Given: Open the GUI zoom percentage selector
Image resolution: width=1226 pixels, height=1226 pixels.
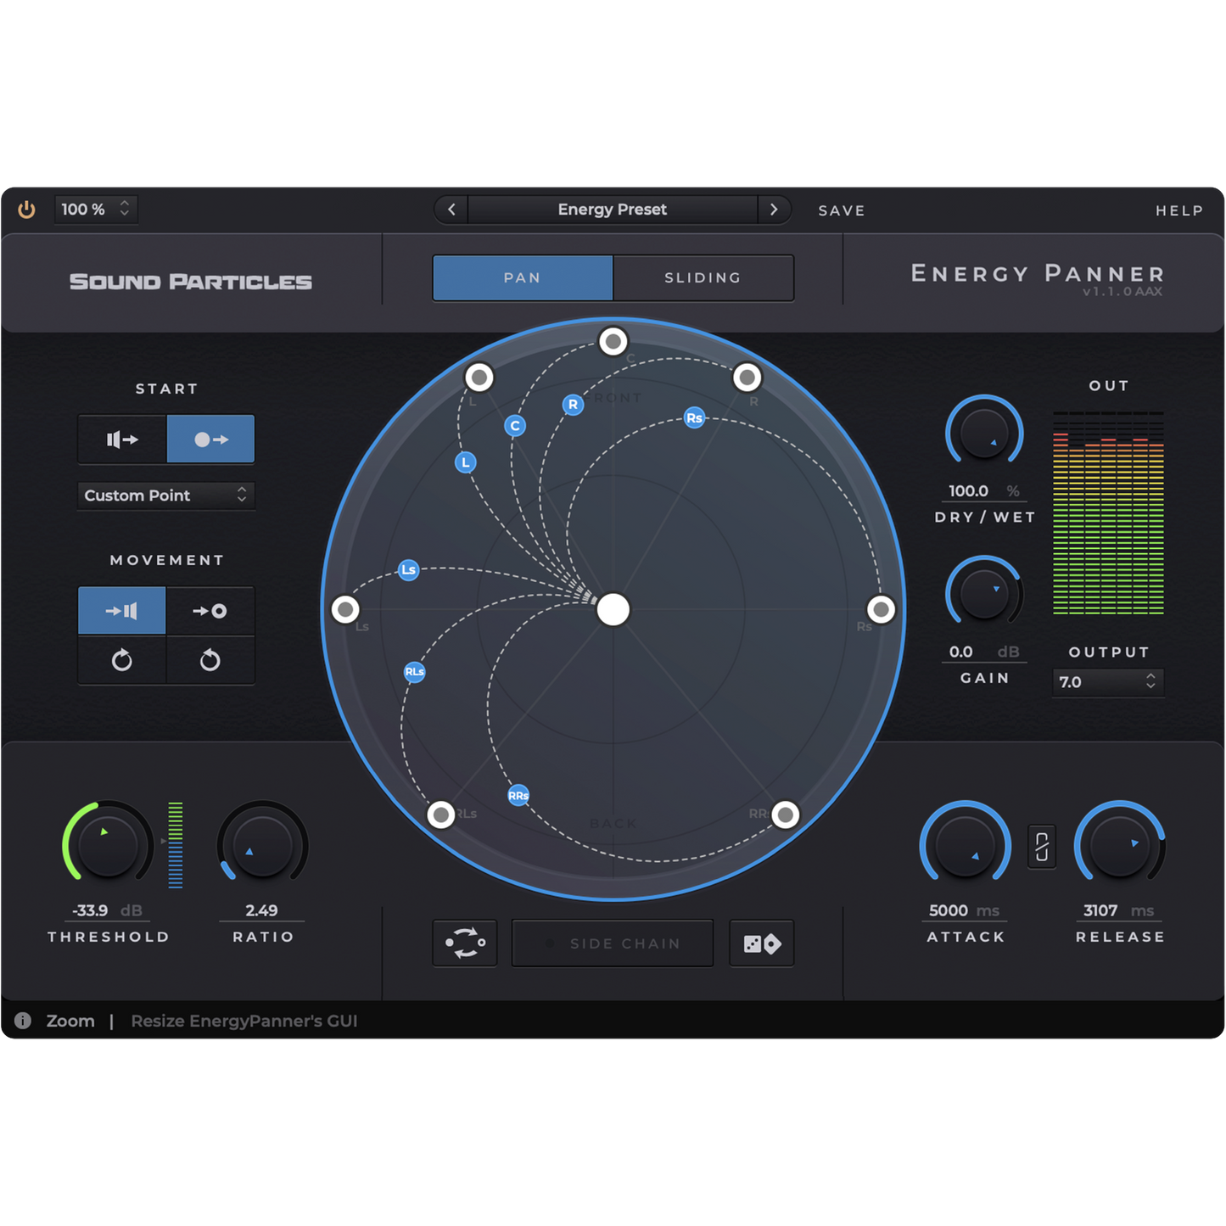Looking at the screenshot, I should 95,209.
